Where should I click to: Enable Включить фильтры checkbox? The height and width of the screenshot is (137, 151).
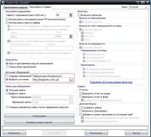(79, 15)
